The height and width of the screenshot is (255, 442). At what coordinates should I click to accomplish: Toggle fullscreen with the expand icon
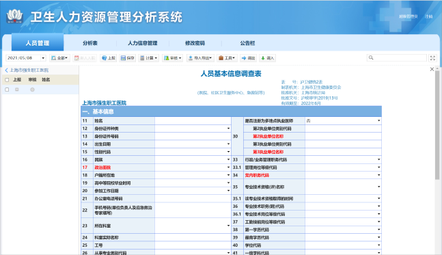[x=432, y=58]
